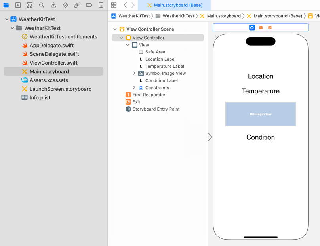This screenshot has height=246, width=320.
Task: Select Info.plist in the file list
Action: click(x=40, y=97)
